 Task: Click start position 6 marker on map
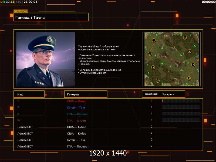190,51
